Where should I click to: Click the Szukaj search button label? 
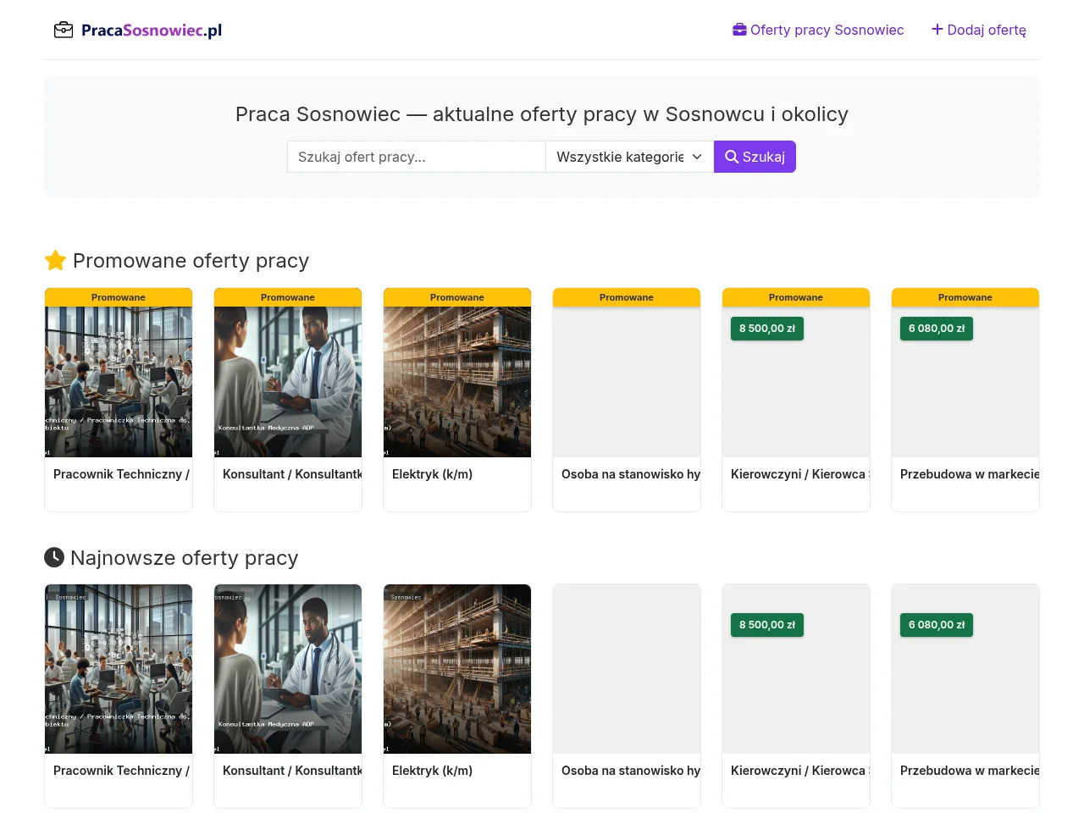click(x=764, y=157)
